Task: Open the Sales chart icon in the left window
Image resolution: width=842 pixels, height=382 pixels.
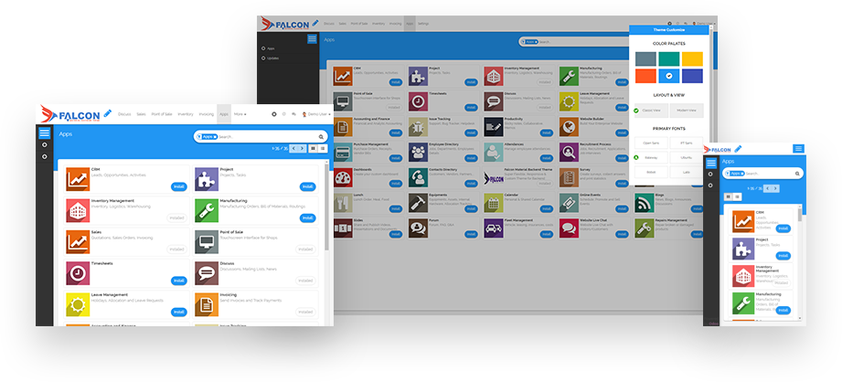Action: tap(78, 242)
